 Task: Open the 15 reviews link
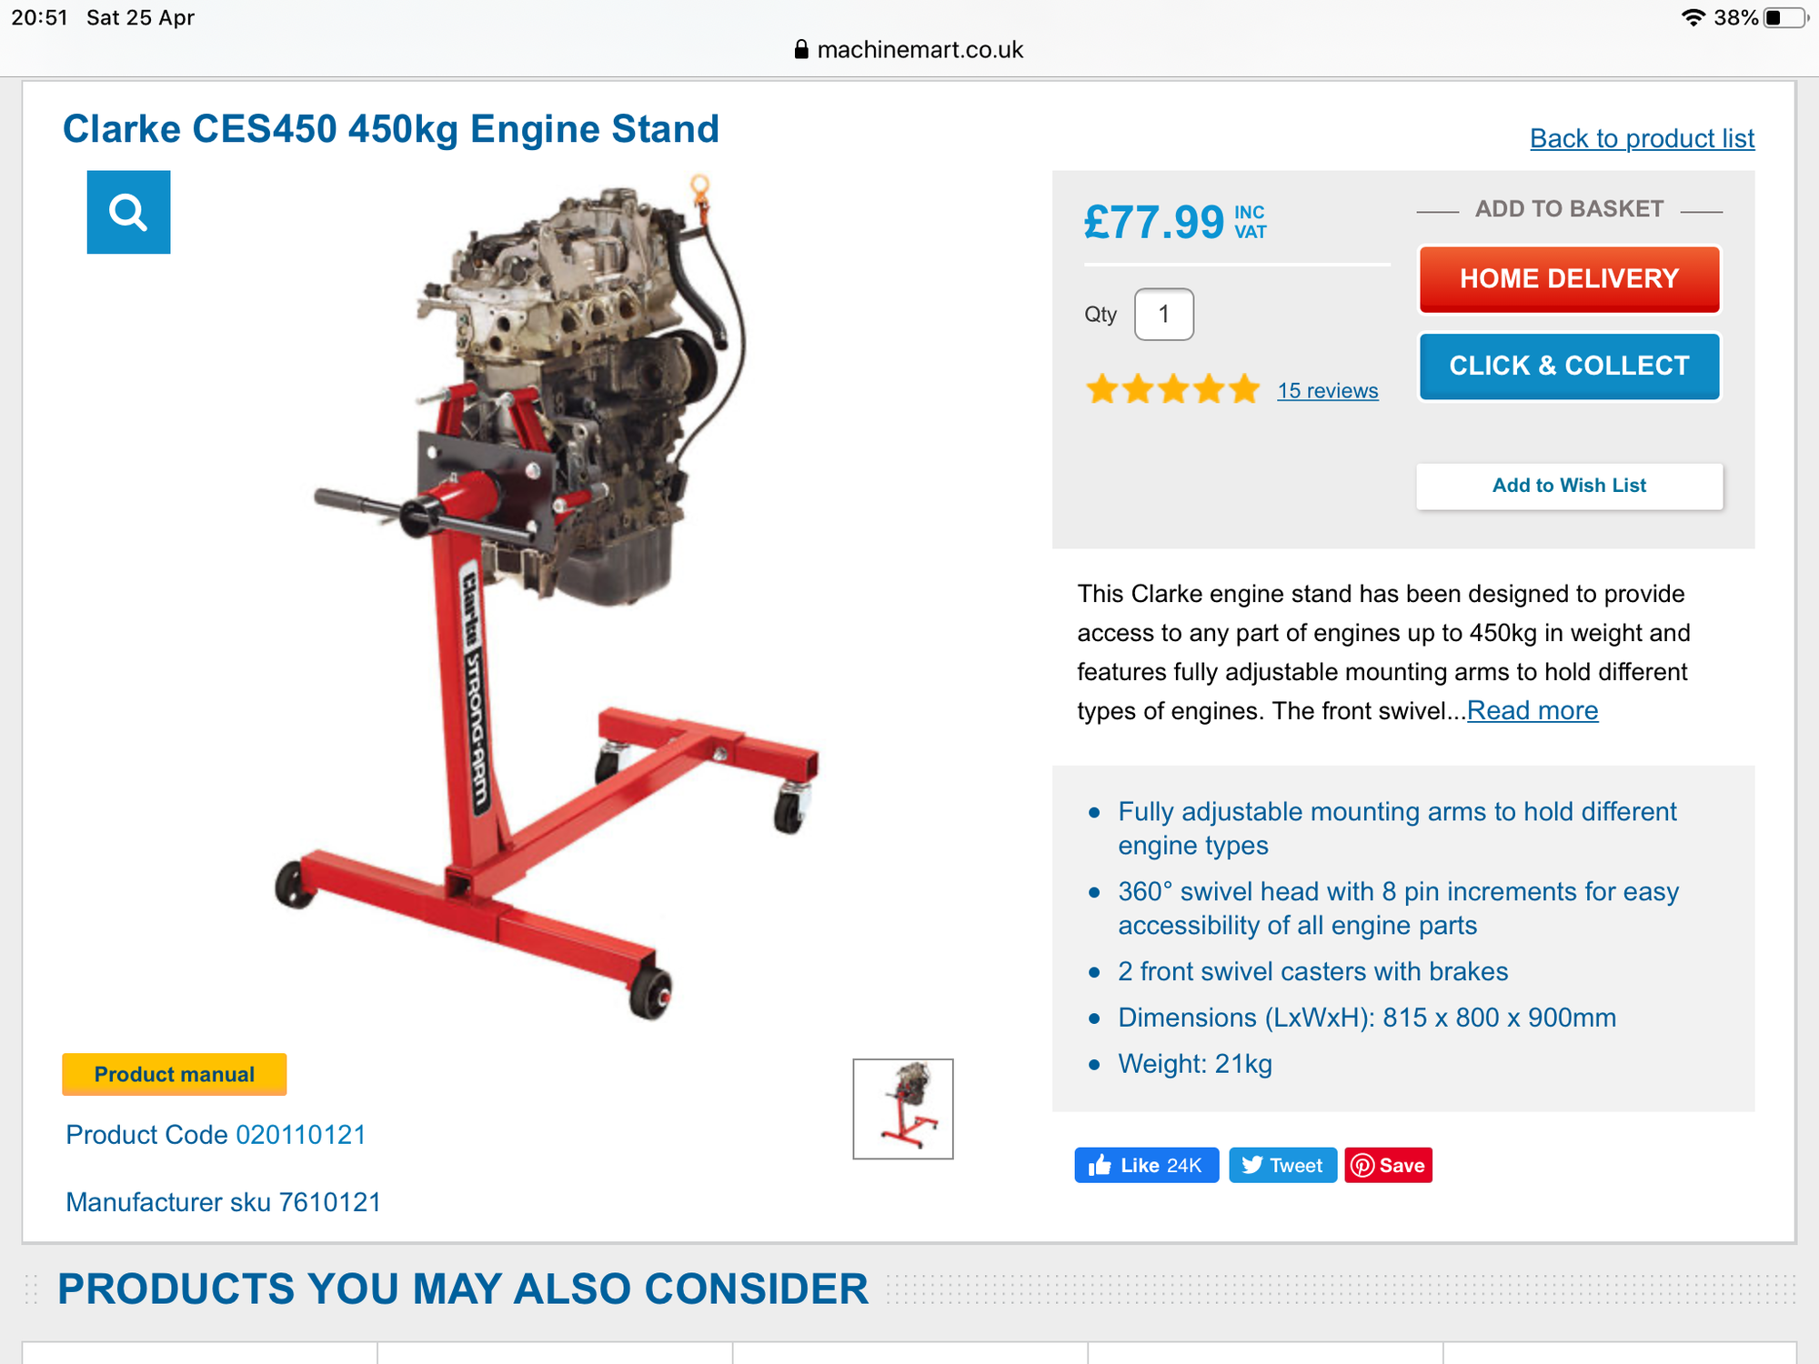[x=1327, y=391]
